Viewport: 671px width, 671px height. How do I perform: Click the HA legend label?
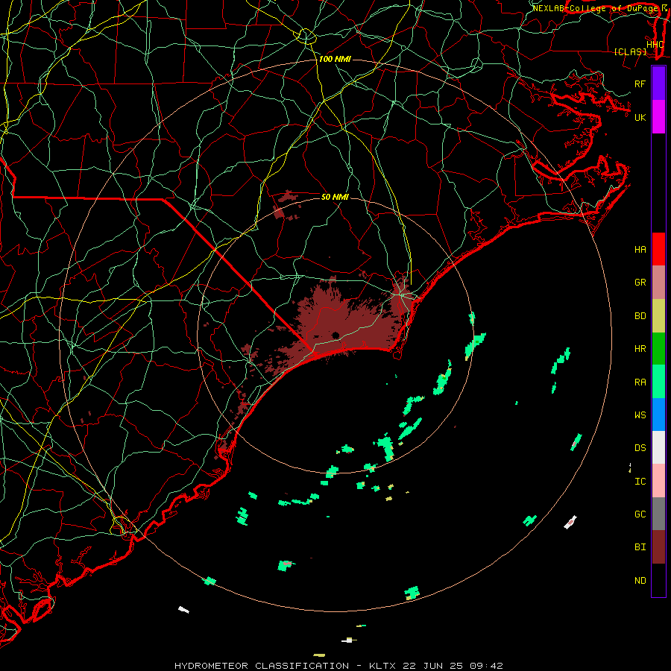(640, 250)
